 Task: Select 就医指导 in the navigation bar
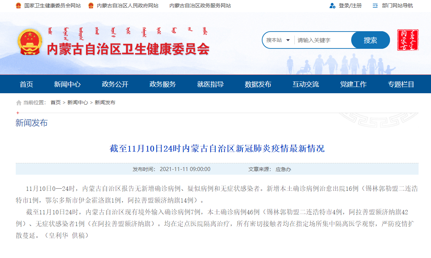point(210,84)
